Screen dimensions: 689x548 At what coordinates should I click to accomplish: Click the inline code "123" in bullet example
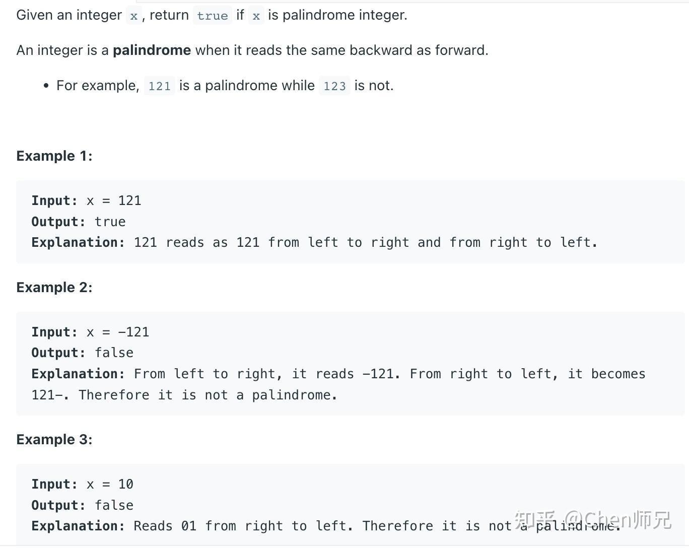[334, 86]
